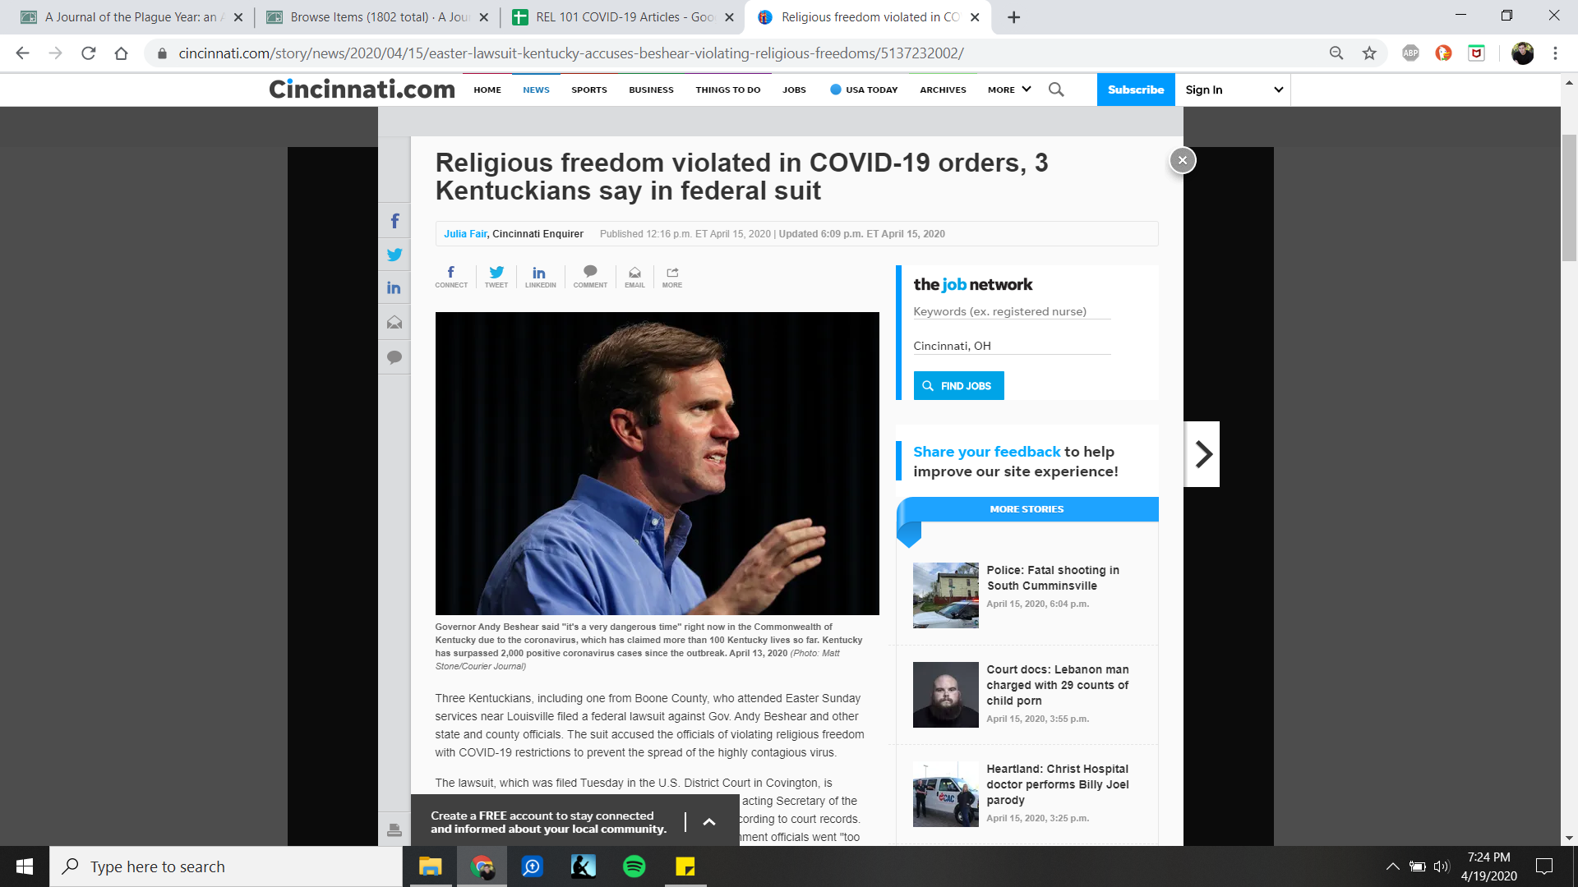Share article via Facebook sidebar icon

coord(394,221)
